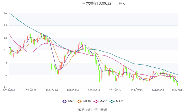Screen dimensions: 185x112
Task: Toggle the MA30 legend series
Action: (100, 101)
